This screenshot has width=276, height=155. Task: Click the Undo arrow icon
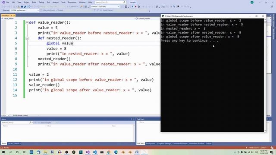29,7
